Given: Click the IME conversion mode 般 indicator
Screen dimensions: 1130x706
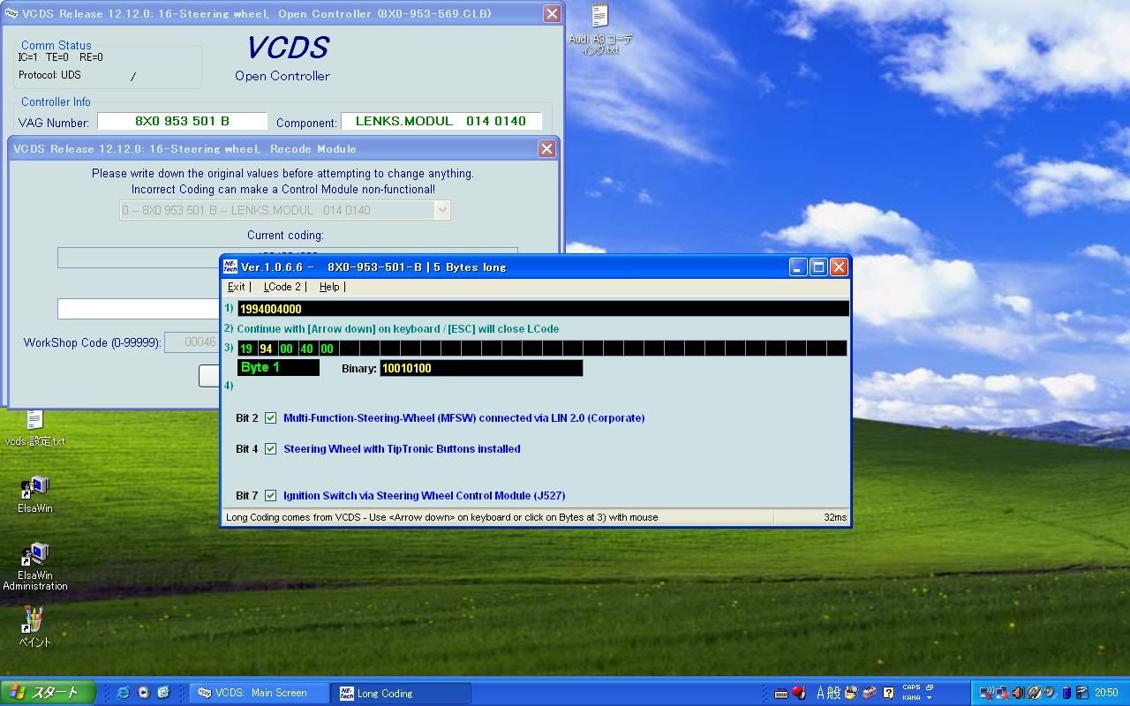Looking at the screenshot, I should coord(833,693).
